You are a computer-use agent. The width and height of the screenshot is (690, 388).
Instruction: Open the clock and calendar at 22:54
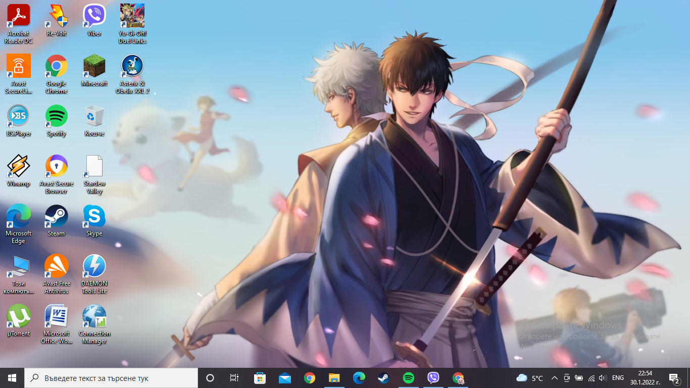pyautogui.click(x=645, y=378)
